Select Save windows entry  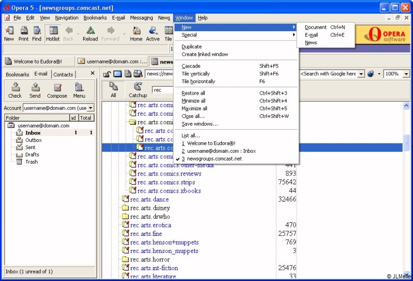coord(236,124)
